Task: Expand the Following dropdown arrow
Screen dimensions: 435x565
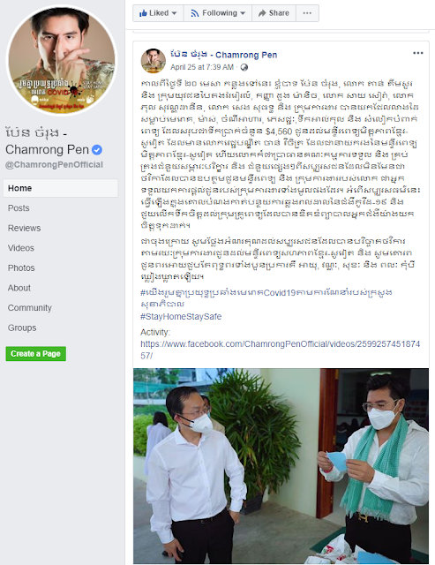Action: click(243, 13)
